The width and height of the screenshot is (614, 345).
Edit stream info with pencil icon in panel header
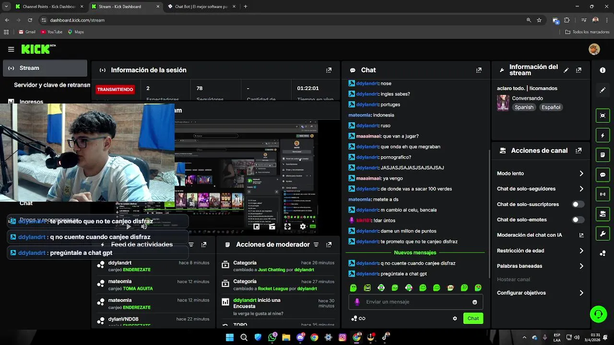click(566, 70)
